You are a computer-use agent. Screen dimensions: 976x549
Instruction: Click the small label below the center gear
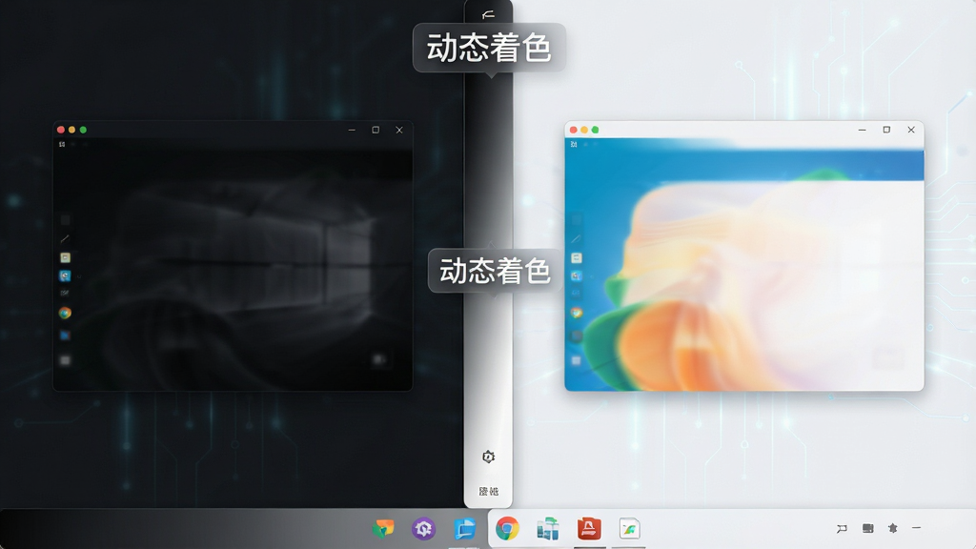(x=489, y=491)
